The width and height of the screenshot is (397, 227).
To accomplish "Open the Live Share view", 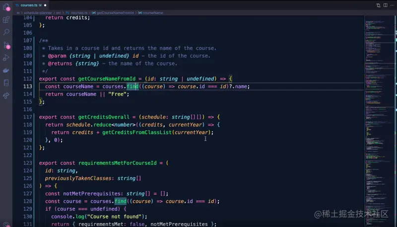I will pyautogui.click(x=6, y=96).
